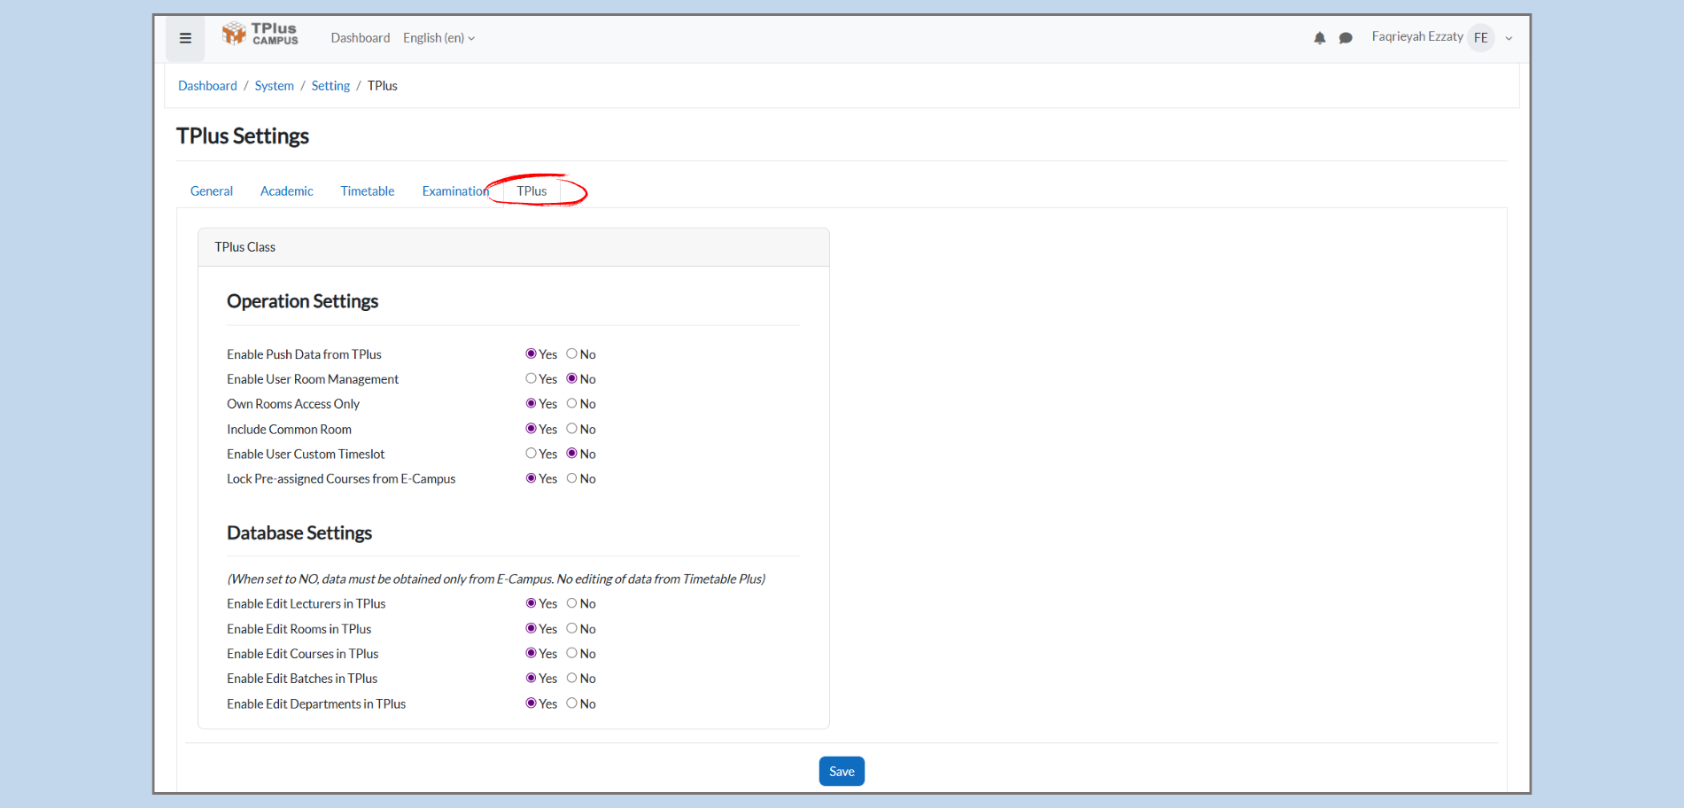Go to System in the breadcrumb
1684x808 pixels.
[274, 86]
